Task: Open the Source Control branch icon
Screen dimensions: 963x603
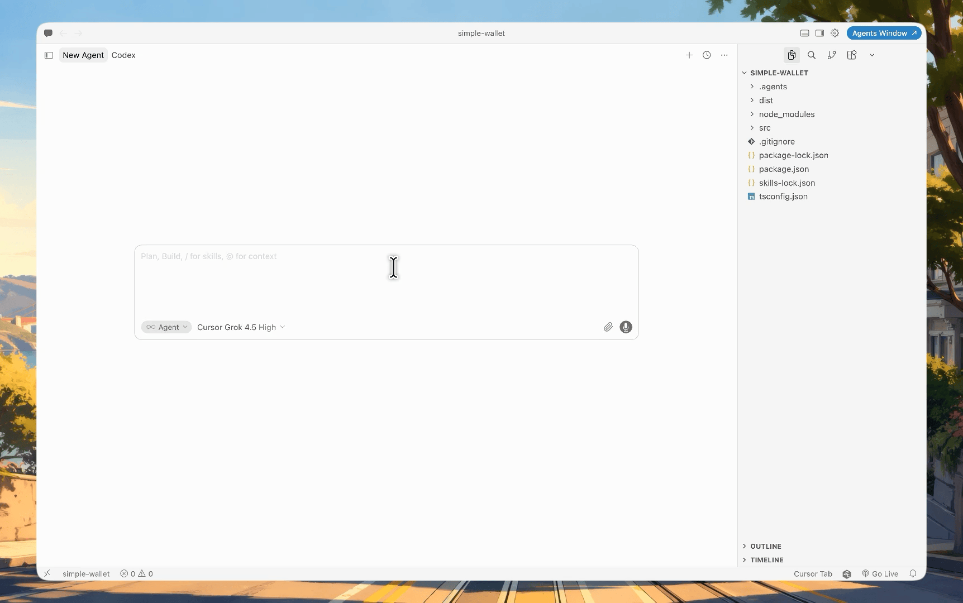Action: [832, 55]
